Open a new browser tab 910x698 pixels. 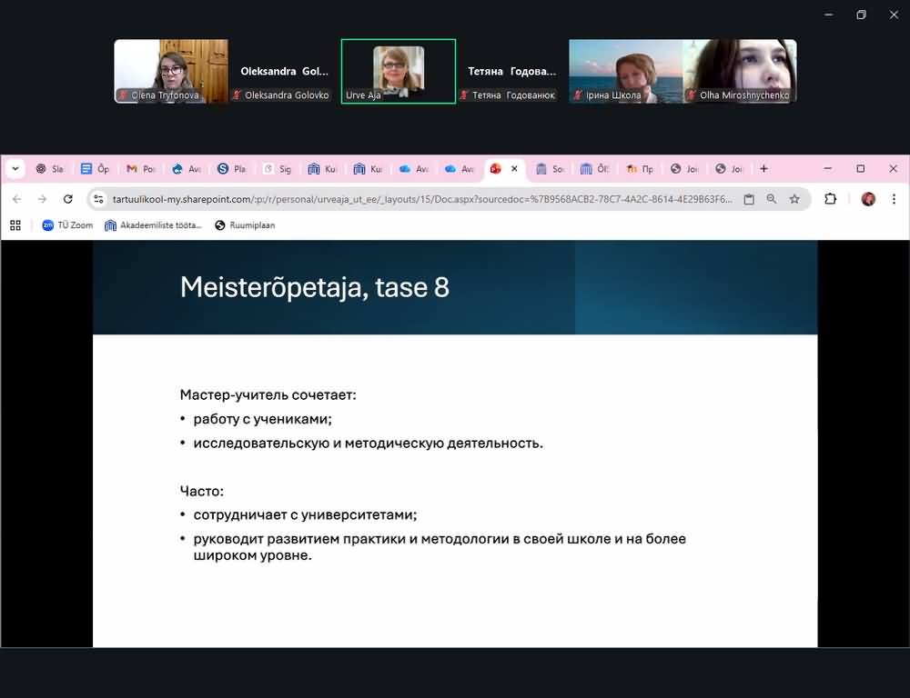pos(763,169)
